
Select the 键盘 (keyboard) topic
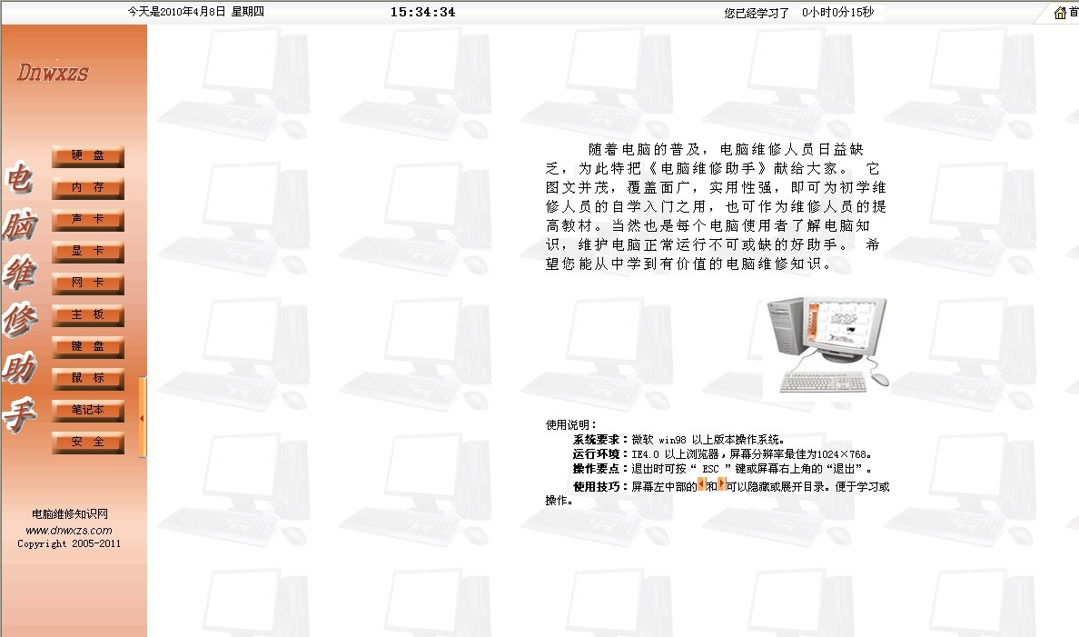tap(87, 347)
